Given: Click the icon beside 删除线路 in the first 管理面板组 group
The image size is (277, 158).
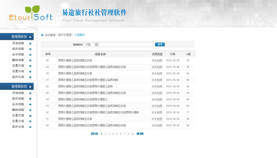Looking at the screenshot, I should [30, 60].
